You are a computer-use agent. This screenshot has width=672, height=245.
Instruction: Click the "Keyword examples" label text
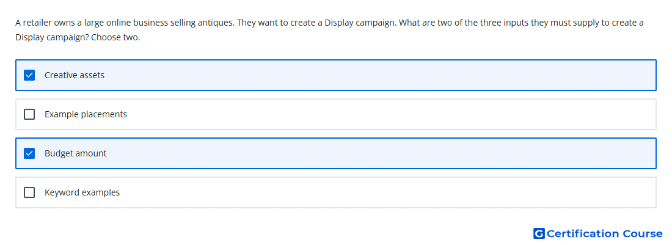point(82,192)
